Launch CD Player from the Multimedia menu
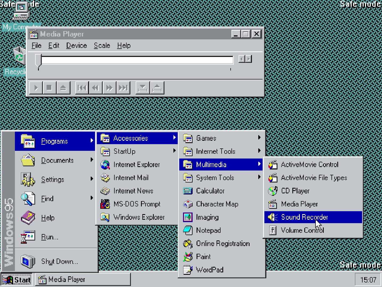This screenshot has height=287, width=382. (313, 191)
